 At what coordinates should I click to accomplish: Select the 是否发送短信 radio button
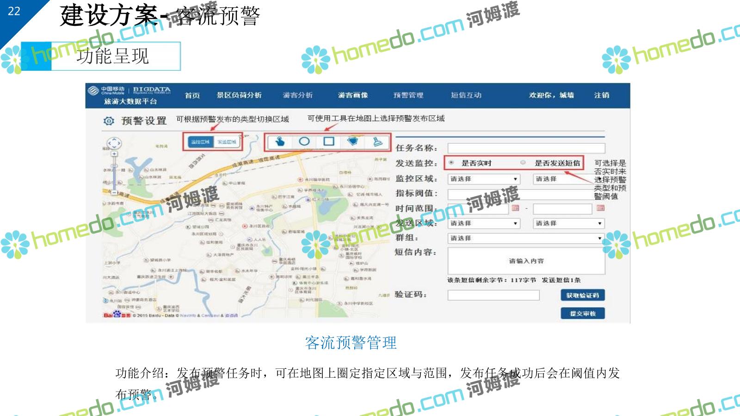[523, 163]
